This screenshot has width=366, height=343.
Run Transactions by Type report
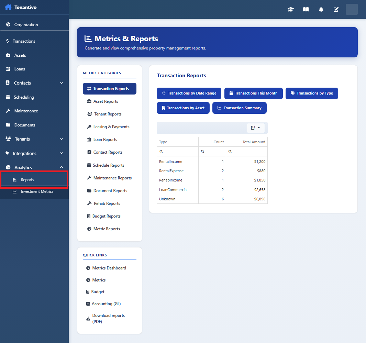tap(312, 93)
